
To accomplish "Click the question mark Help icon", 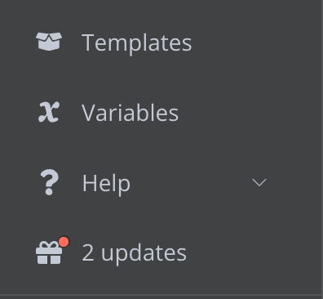I will (x=49, y=182).
